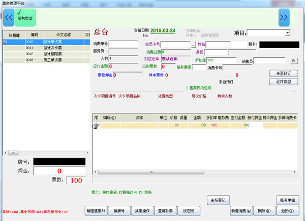Click the 新增消费(A) button

click(241, 210)
